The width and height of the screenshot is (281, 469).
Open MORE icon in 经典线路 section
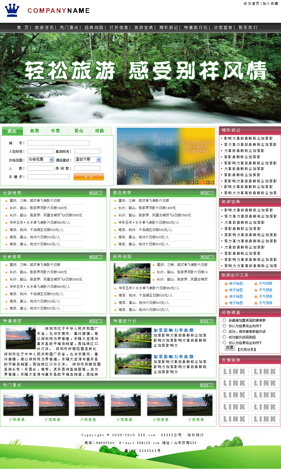pos(207,257)
